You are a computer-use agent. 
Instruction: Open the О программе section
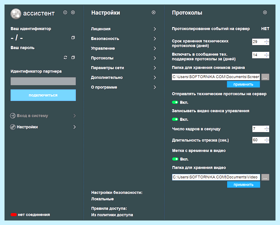point(124,87)
